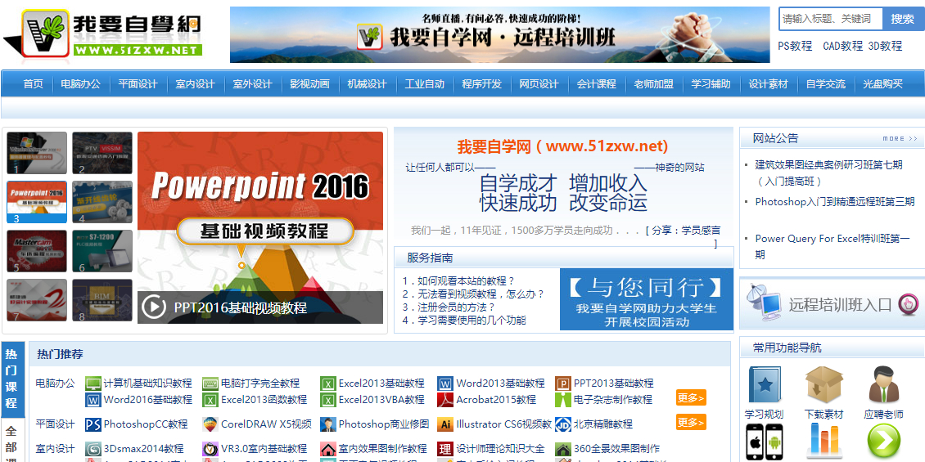Select slideshow thumbnail 2 PTV VISSIM
The width and height of the screenshot is (925, 462).
[x=102, y=153]
